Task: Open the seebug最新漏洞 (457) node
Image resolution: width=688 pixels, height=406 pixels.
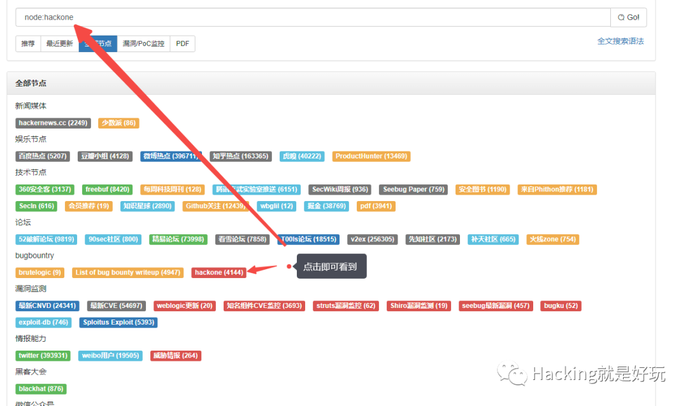Action: [x=496, y=306]
